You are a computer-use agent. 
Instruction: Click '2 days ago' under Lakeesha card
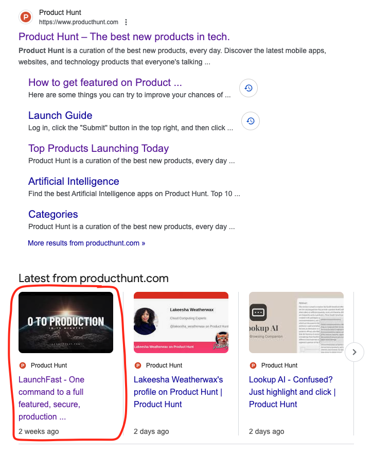(151, 431)
